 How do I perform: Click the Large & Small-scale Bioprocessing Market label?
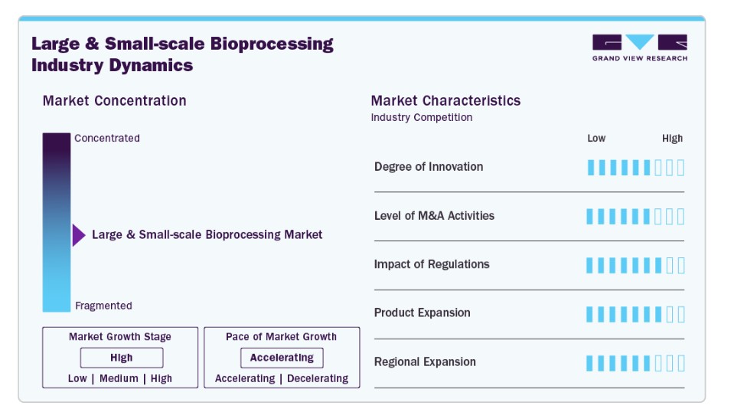point(207,235)
